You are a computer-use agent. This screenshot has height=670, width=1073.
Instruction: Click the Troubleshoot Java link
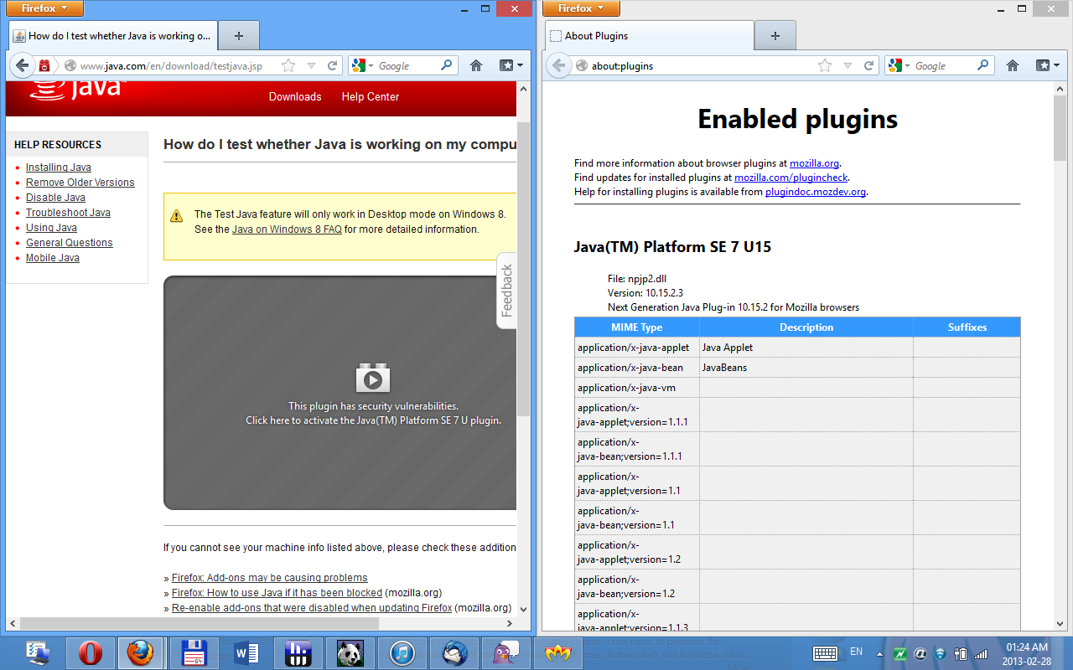click(x=68, y=212)
